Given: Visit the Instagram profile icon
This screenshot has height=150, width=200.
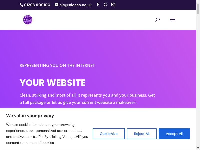Looking at the screenshot, I should click(x=113, y=5).
